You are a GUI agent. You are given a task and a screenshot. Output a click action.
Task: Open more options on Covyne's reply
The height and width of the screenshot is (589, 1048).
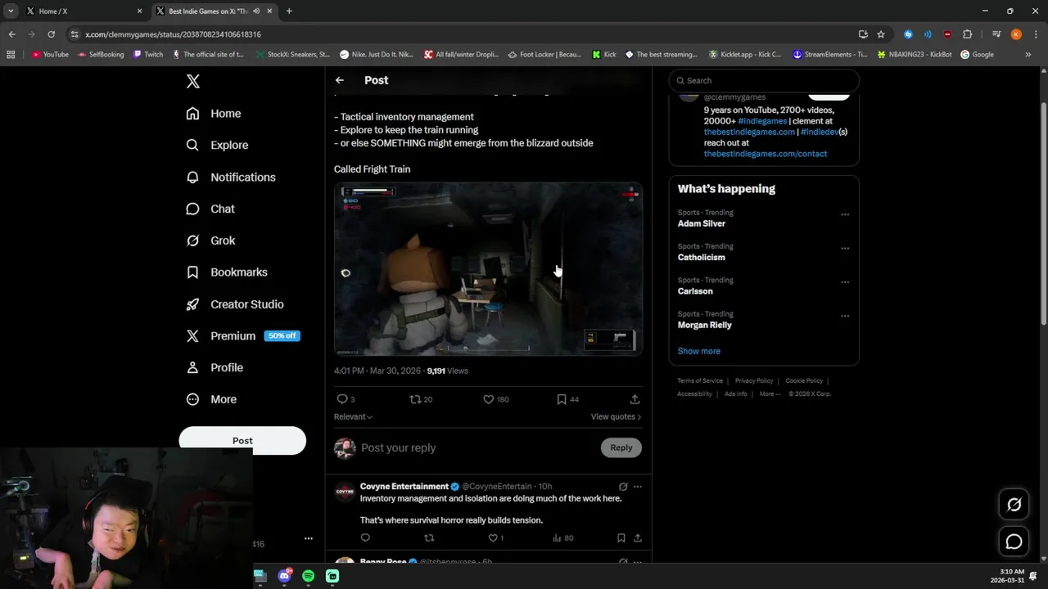click(638, 487)
